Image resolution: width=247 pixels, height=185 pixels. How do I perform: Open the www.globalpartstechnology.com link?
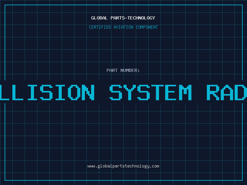pyautogui.click(x=123, y=166)
